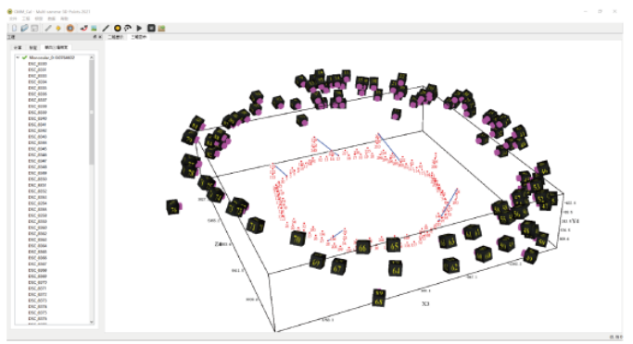Click the landscape picture toolbar icon
The width and height of the screenshot is (633, 344).
click(x=94, y=28)
